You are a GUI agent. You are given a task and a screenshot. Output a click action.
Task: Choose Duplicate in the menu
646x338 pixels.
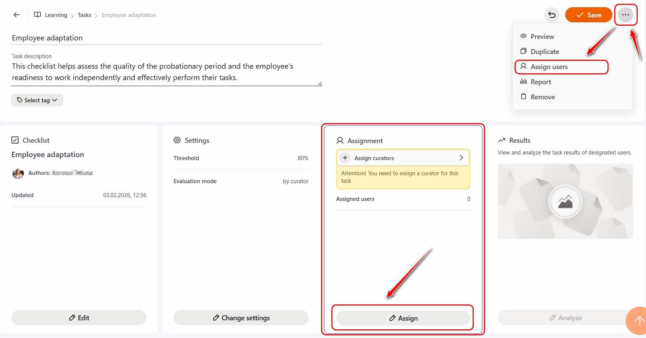pos(544,52)
